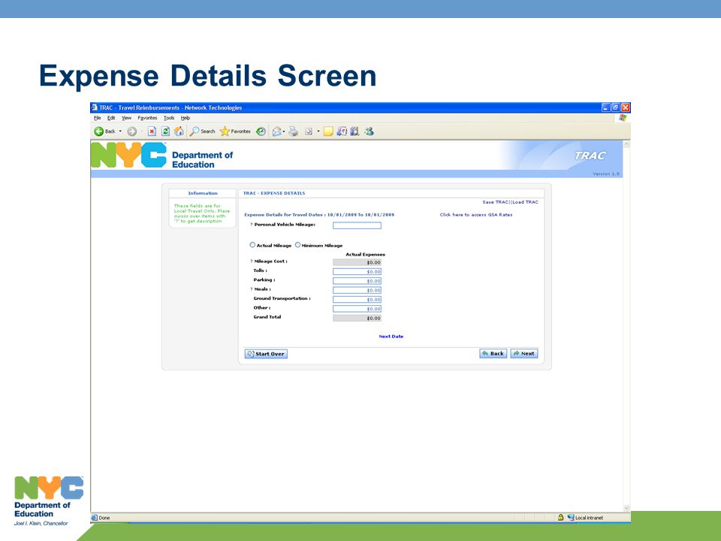Click the browser vertical scrollbar up arrow
Image resolution: width=721 pixels, height=541 pixels.
[x=626, y=144]
